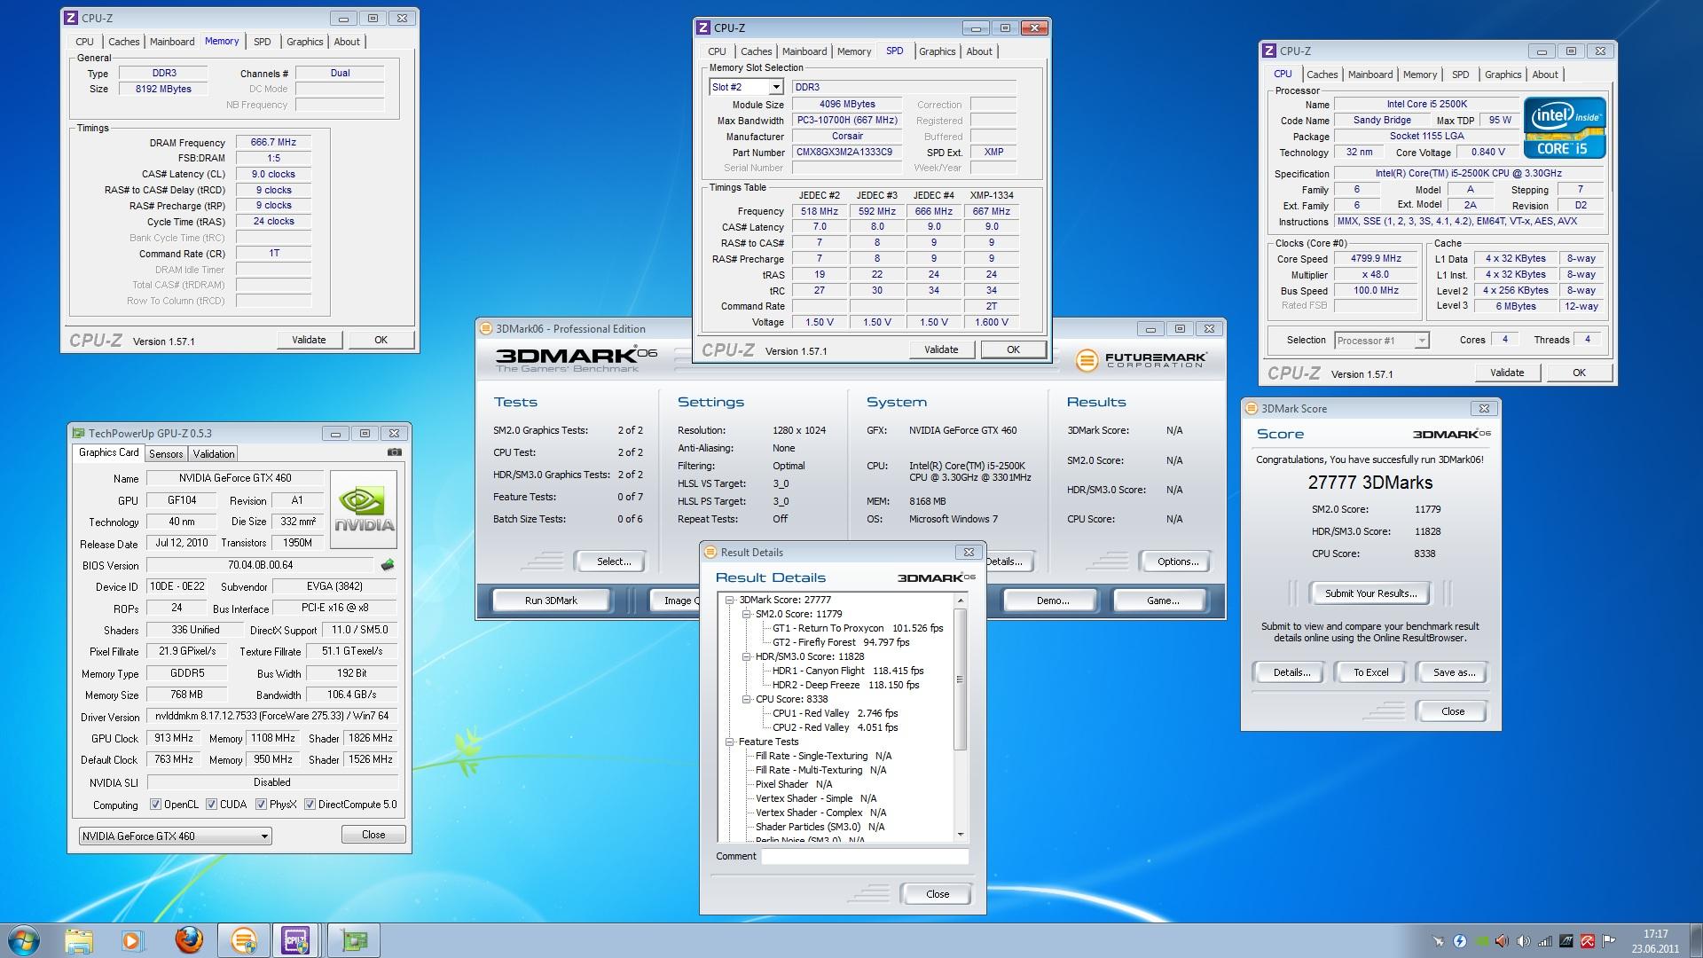Open the Action Center flag tray icon
This screenshot has width=1703, height=958.
1609,941
